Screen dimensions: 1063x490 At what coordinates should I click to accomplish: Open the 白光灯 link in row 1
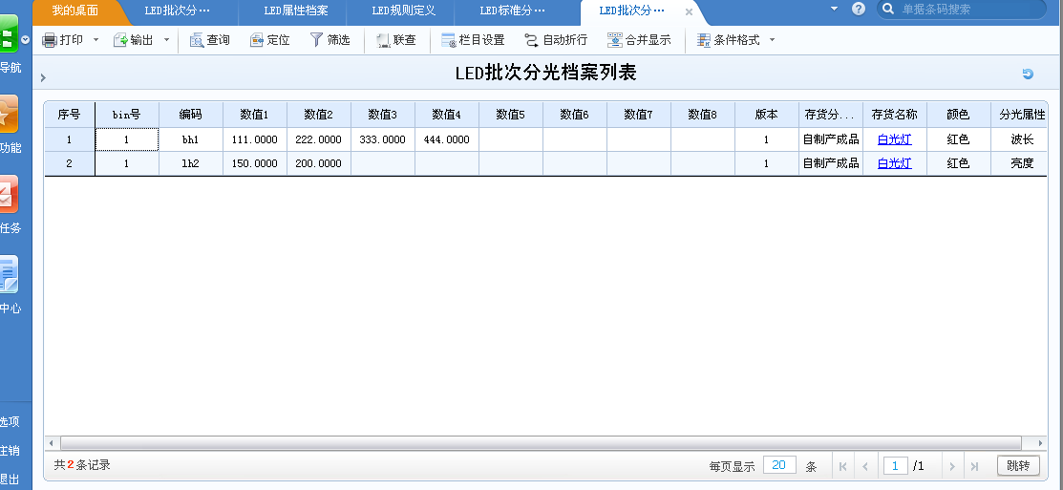[x=895, y=139]
